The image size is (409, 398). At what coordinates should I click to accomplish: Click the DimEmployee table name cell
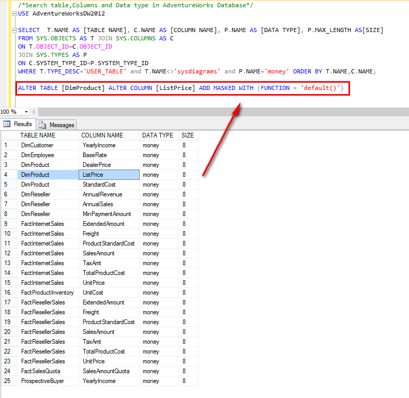pos(48,155)
